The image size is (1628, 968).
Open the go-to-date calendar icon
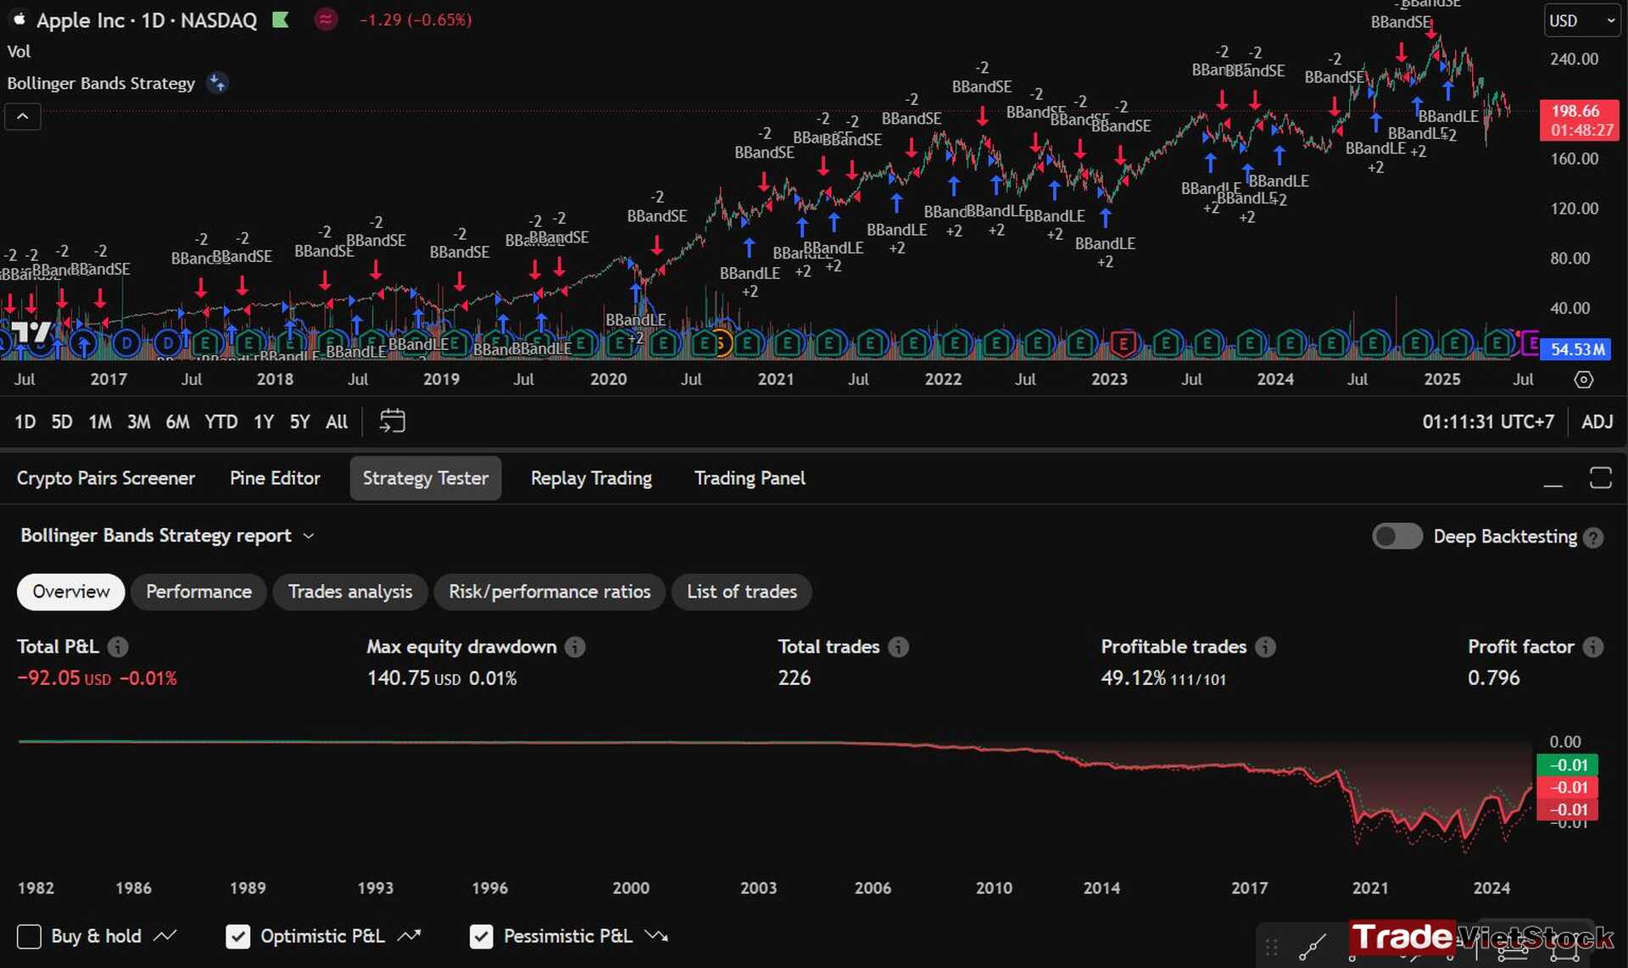click(392, 421)
